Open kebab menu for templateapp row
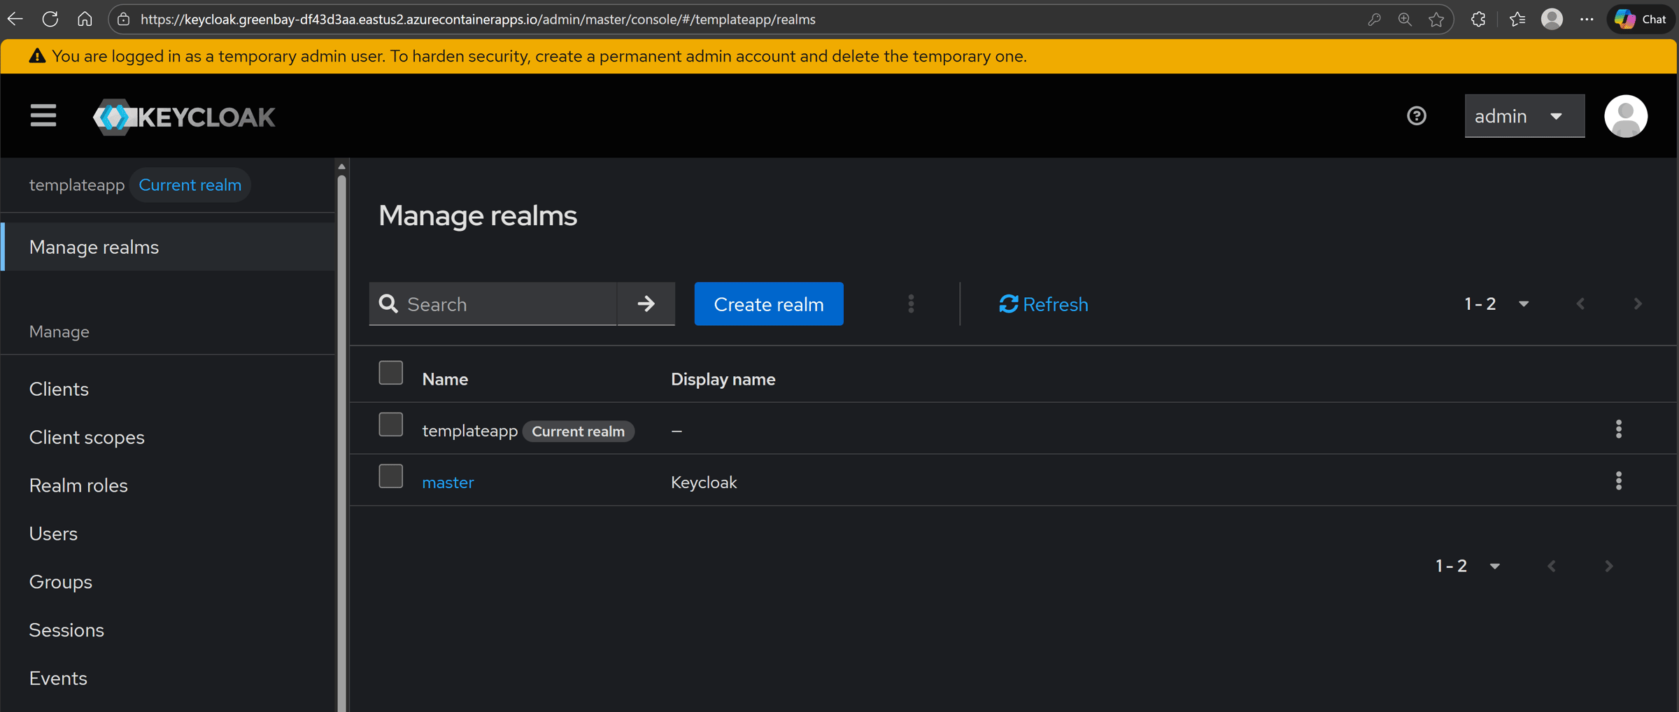The width and height of the screenshot is (1679, 712). (x=1618, y=429)
